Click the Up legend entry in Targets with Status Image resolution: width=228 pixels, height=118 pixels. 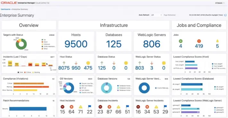44,40
